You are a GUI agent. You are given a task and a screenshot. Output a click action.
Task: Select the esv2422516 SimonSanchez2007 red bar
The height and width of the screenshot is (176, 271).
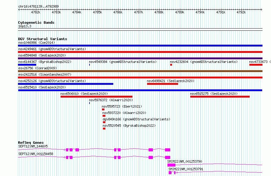tap(140, 78)
